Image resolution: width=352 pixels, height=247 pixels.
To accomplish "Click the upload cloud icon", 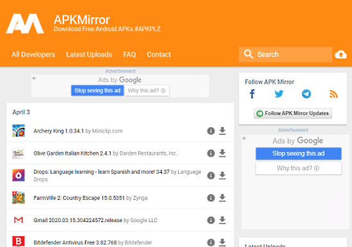I will [340, 54].
